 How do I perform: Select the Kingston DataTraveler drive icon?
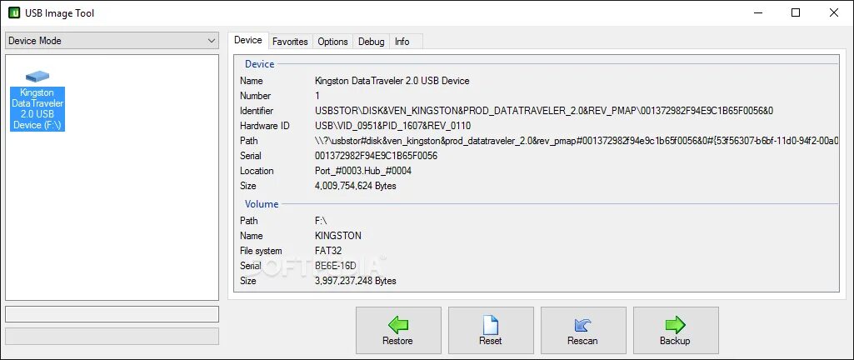(37, 76)
